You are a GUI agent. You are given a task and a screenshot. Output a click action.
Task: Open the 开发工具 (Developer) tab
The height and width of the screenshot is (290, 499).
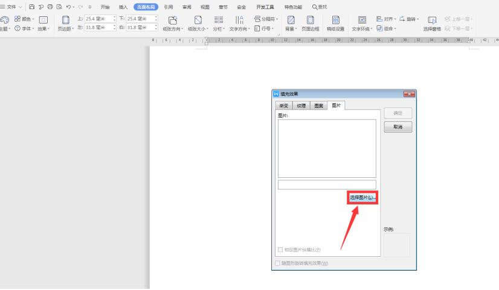265,7
